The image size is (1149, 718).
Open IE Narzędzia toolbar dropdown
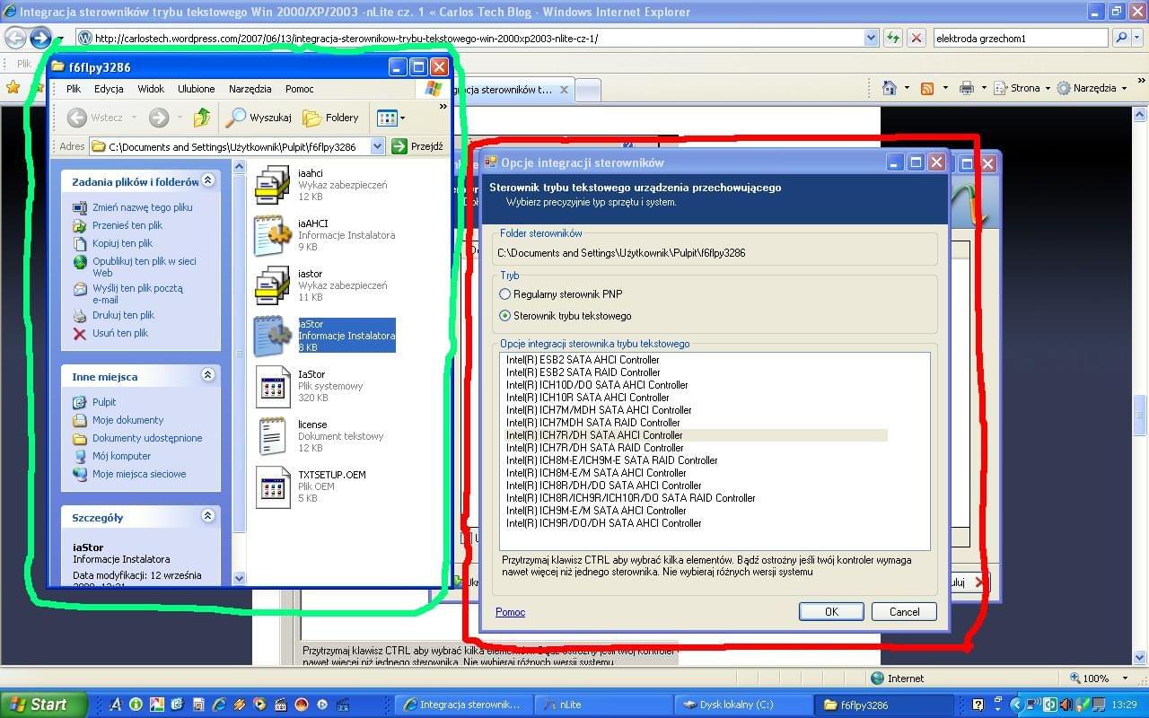1092,88
